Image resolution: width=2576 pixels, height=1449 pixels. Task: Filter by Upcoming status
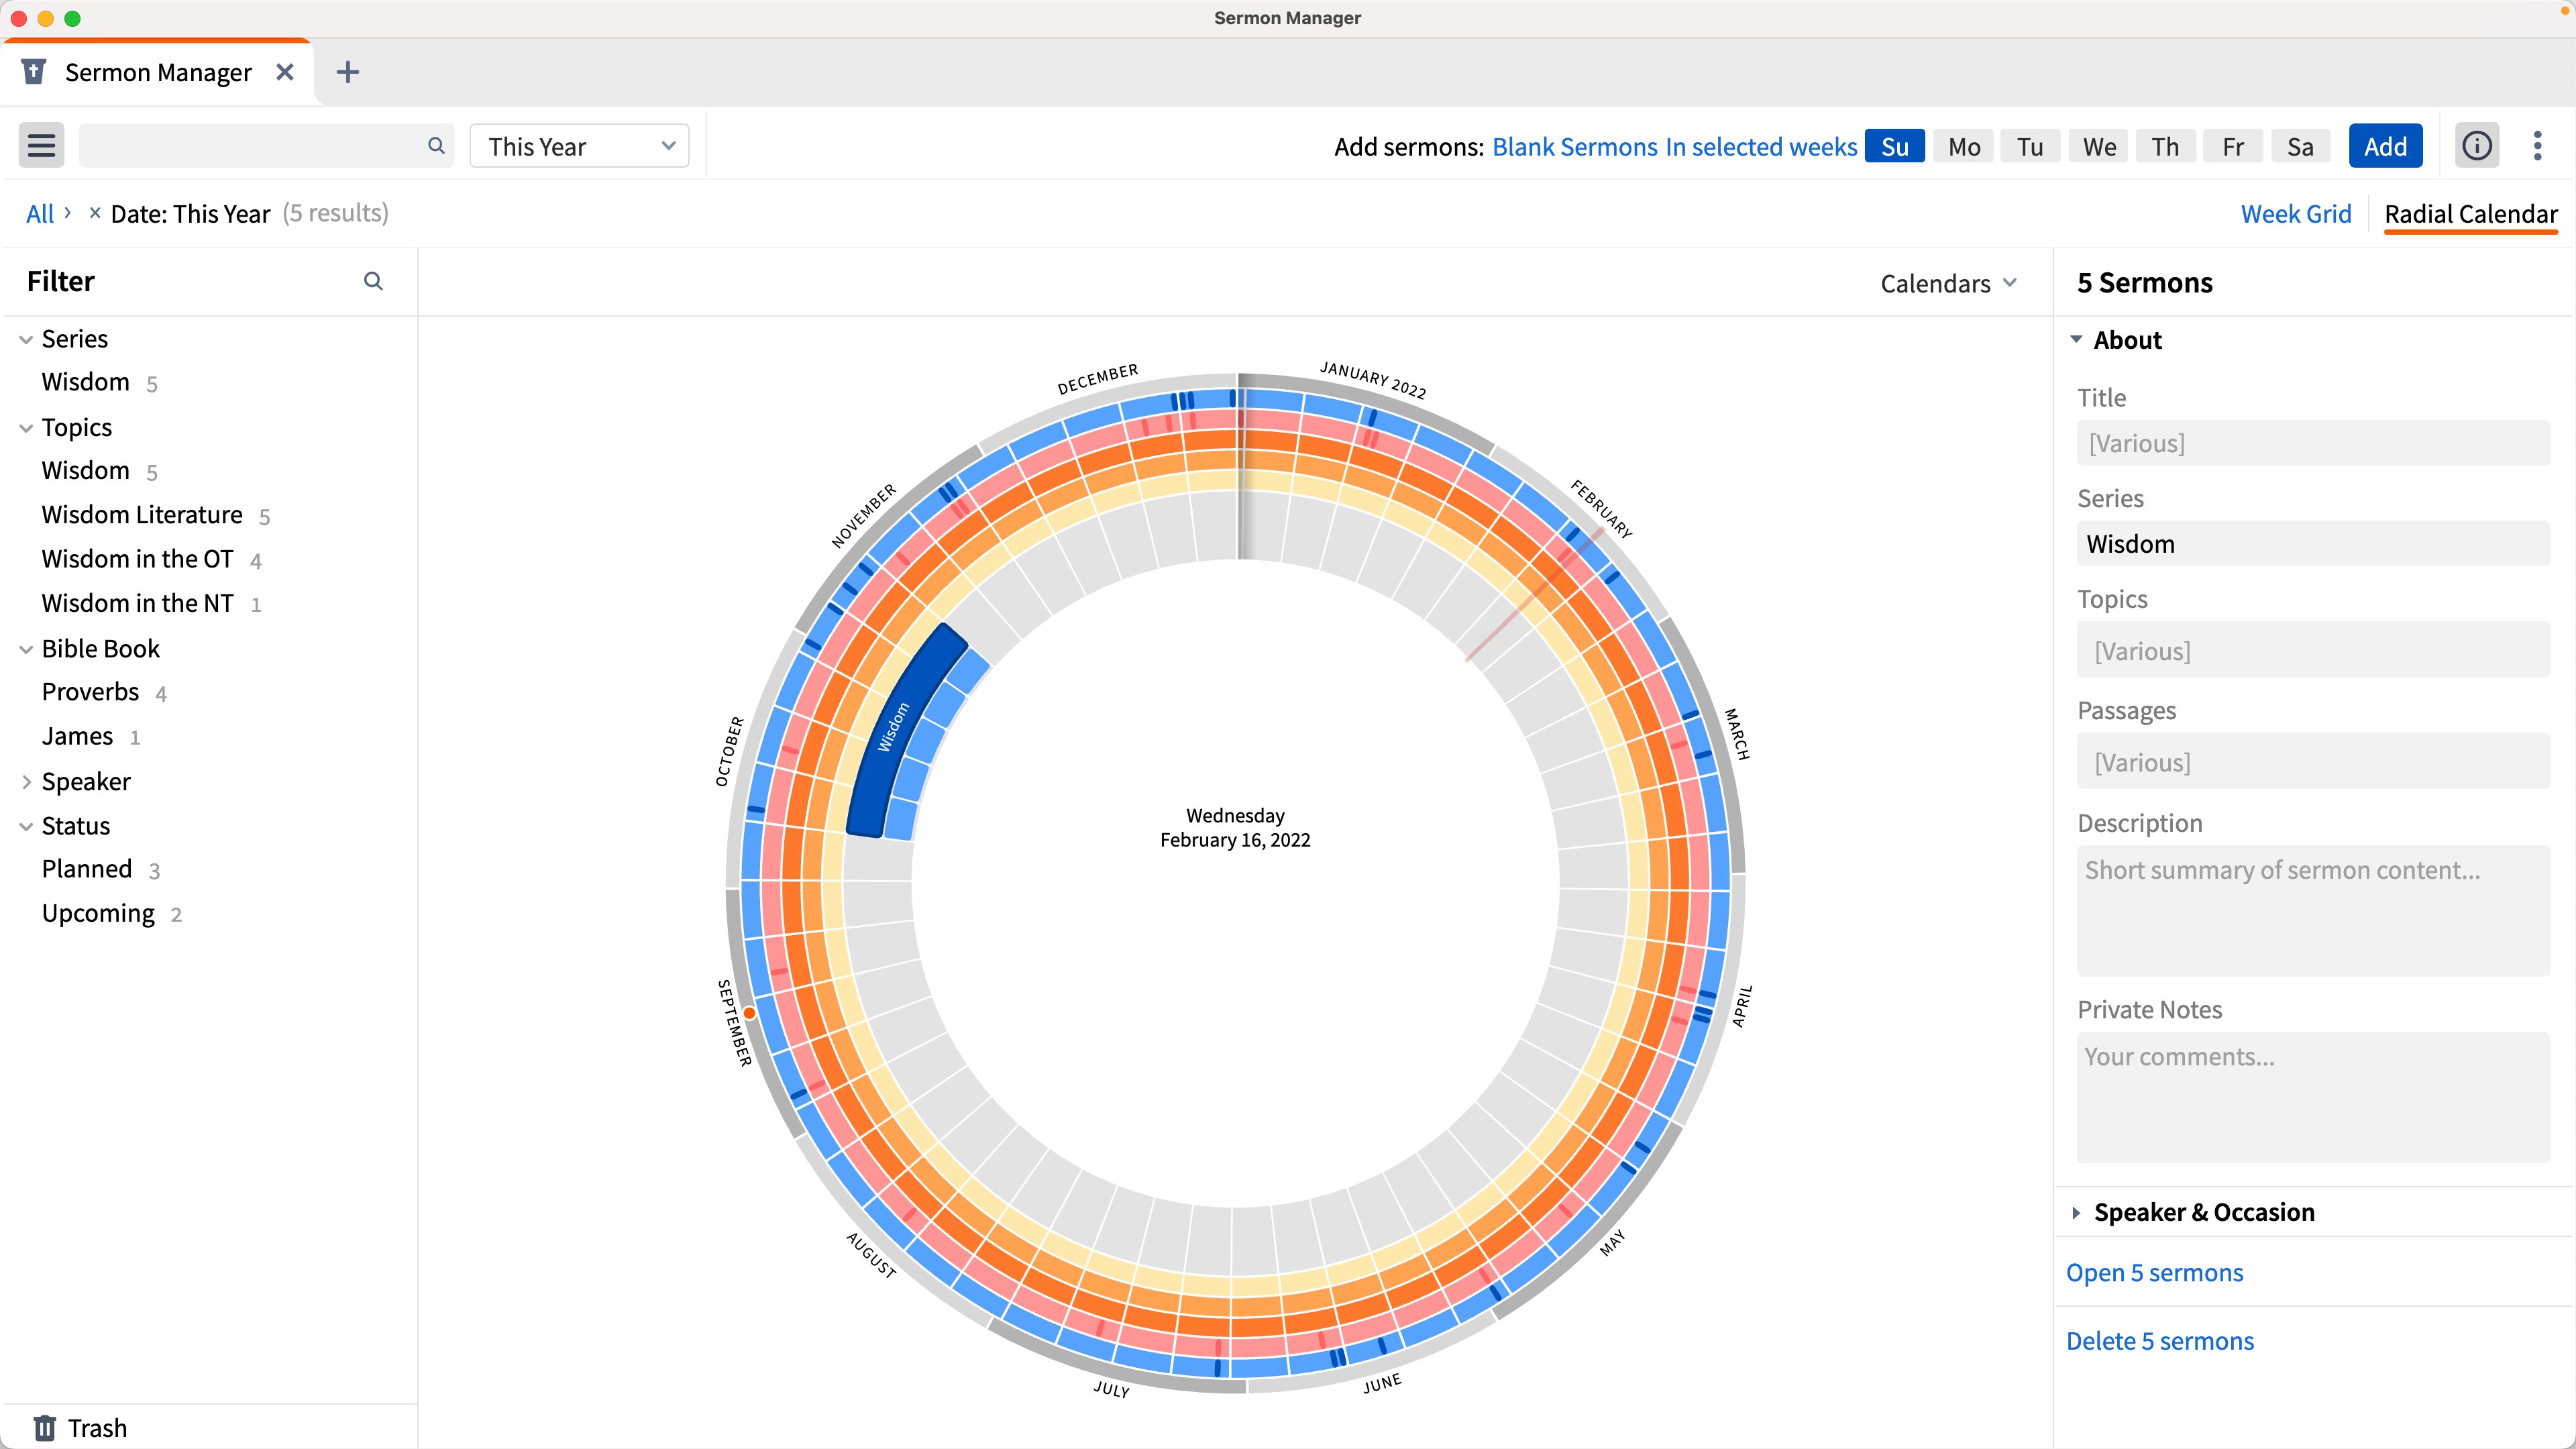[x=98, y=913]
